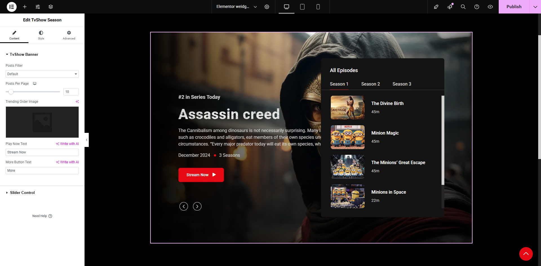Click the Posts Per Page number field

(71, 92)
